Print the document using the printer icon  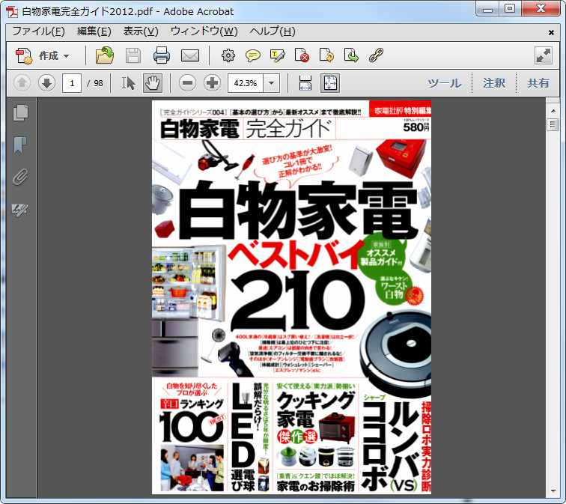[x=161, y=55]
